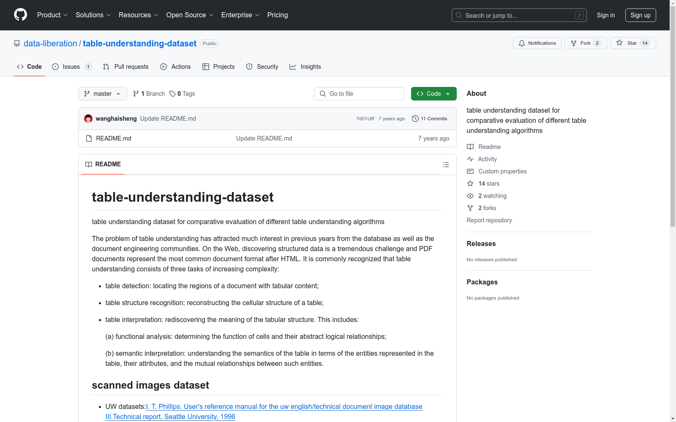Focus the Search or jump to field

(519, 15)
